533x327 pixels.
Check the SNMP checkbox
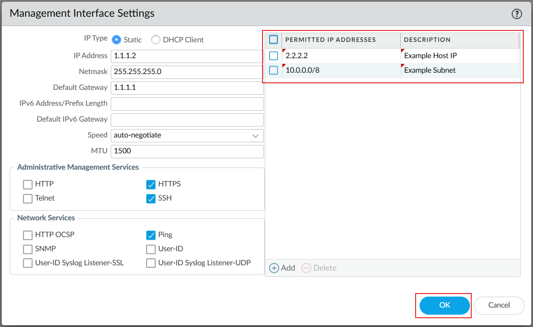pyautogui.click(x=28, y=249)
